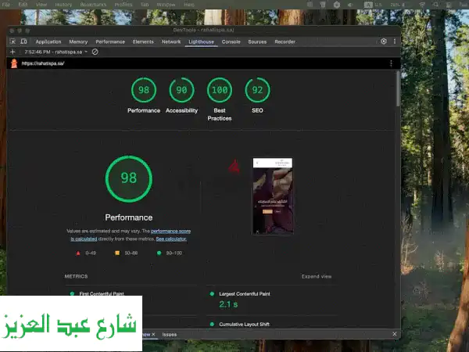Select the Lighthouse tab
The width and height of the screenshot is (469, 352).
(202, 41)
